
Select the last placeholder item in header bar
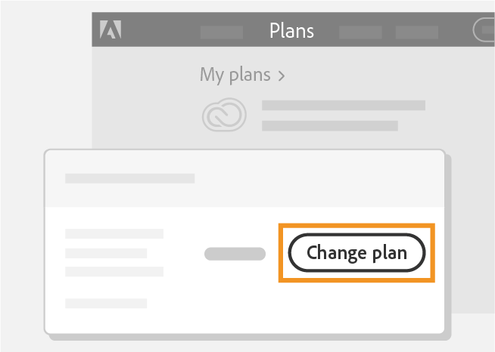tap(417, 32)
